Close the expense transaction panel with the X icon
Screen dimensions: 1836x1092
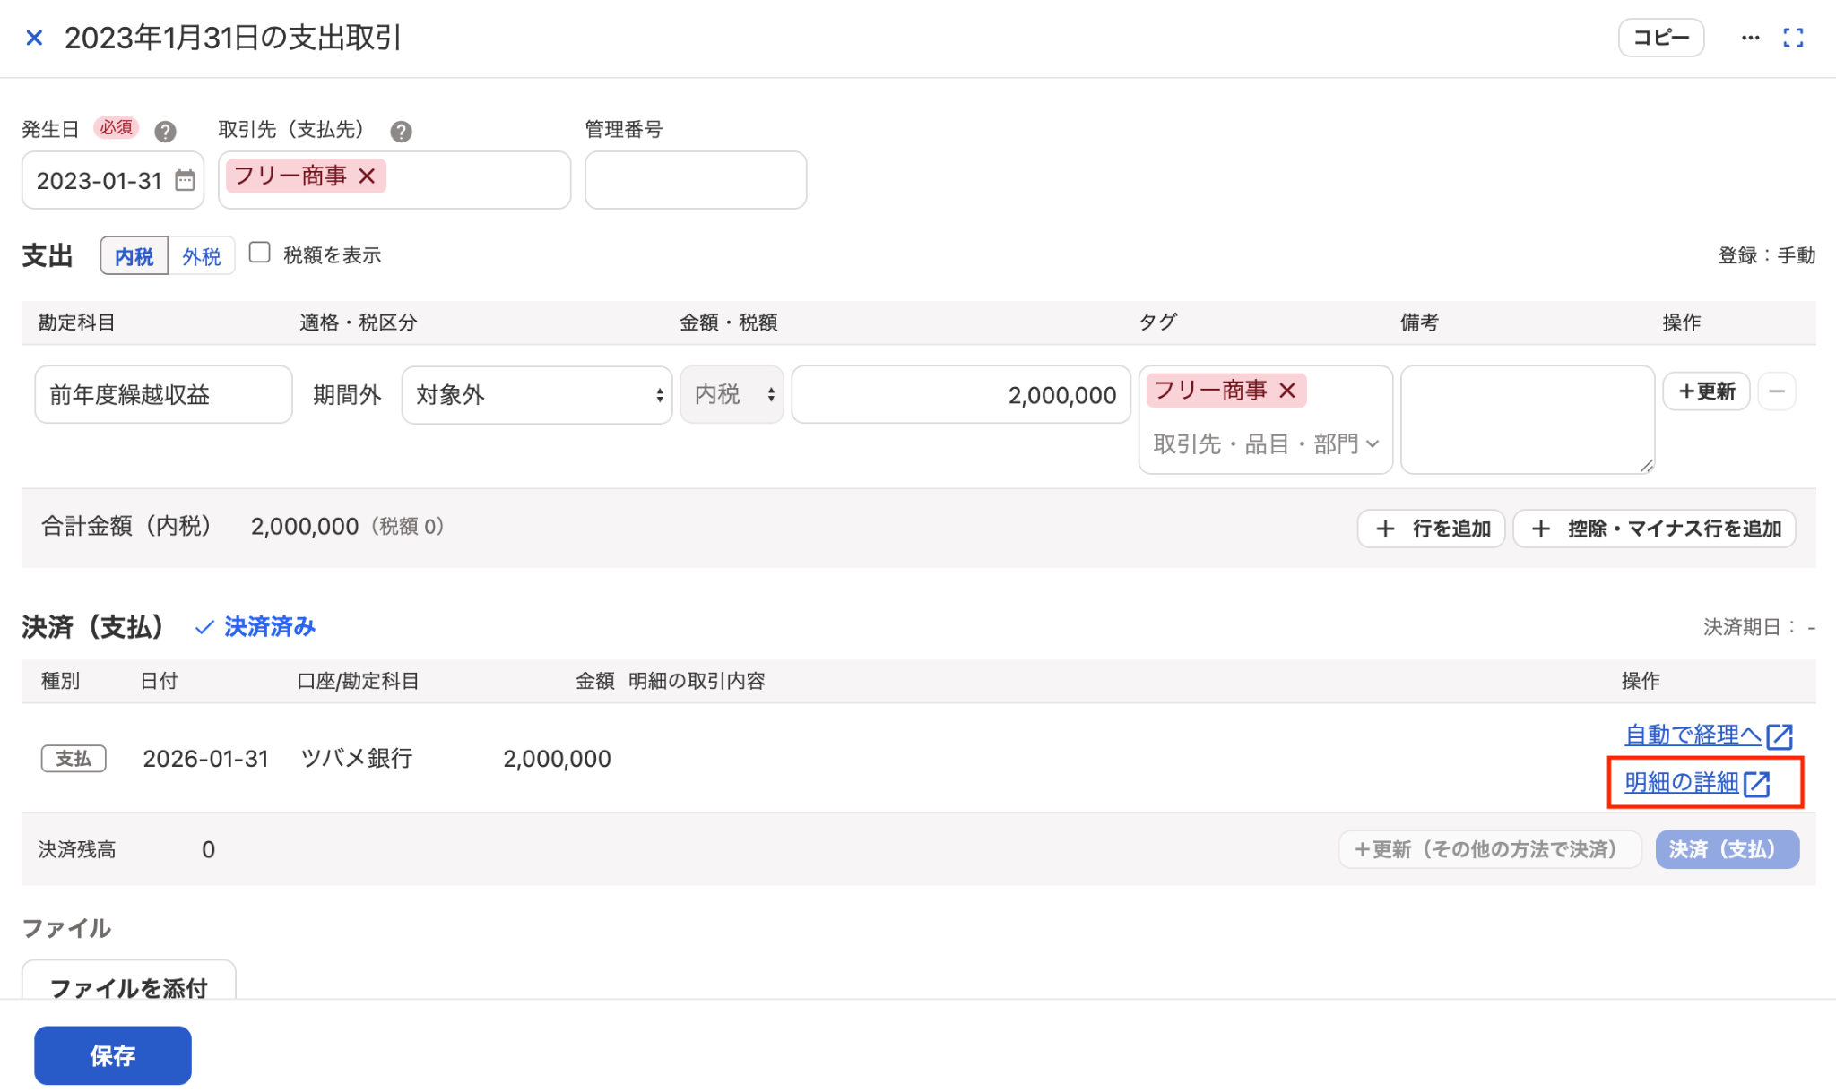(34, 38)
